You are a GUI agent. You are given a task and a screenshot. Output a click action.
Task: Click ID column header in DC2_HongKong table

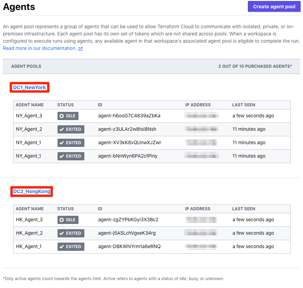click(x=100, y=209)
